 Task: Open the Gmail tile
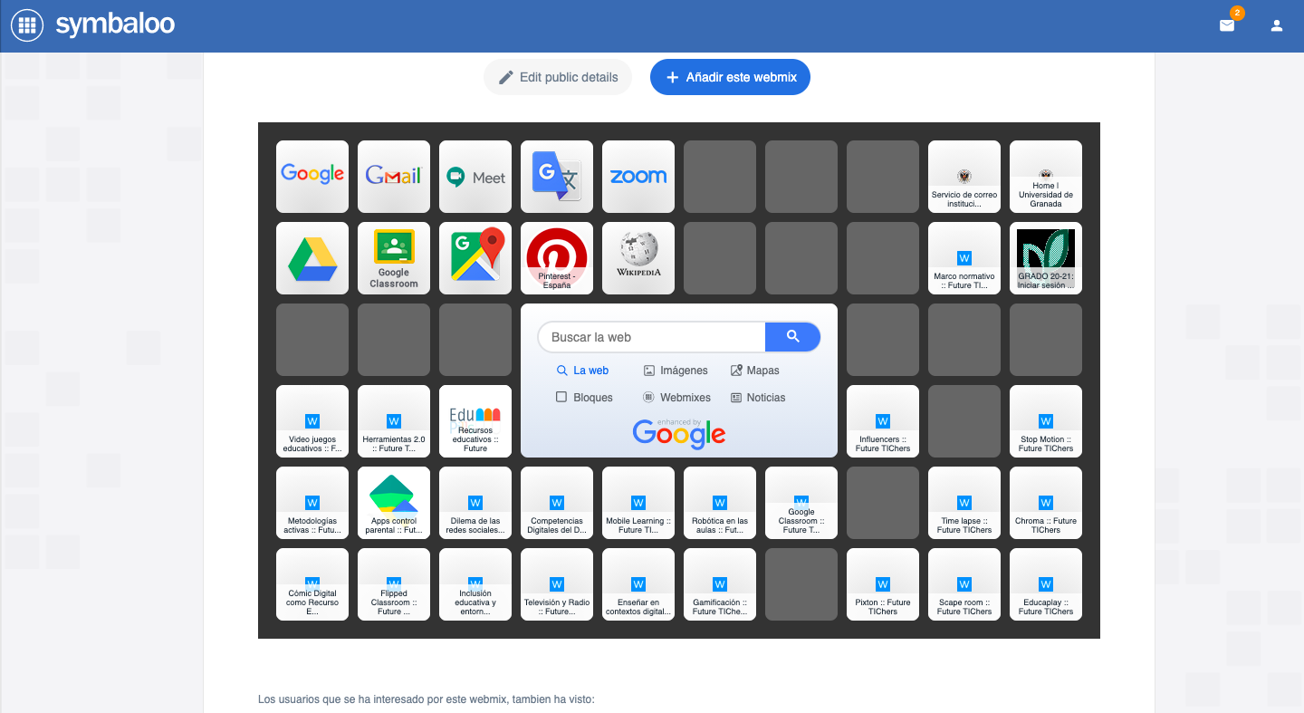pyautogui.click(x=394, y=177)
